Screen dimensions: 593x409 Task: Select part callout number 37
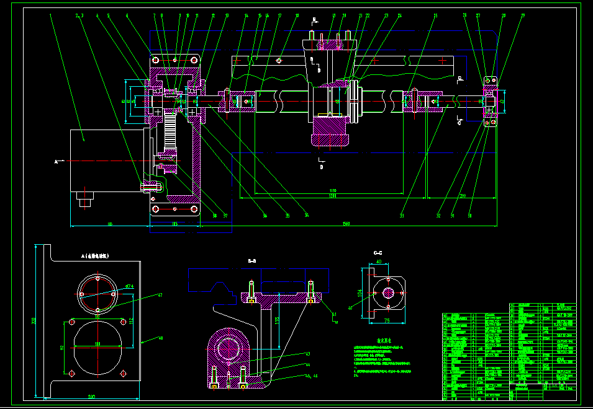(225, 216)
